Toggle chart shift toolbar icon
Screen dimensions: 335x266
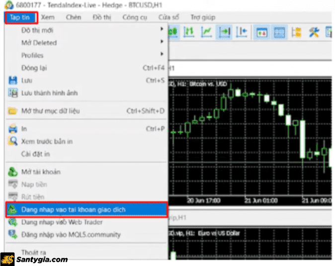click(242, 32)
